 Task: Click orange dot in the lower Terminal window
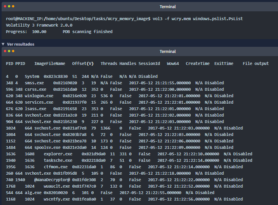click(x=13, y=51)
